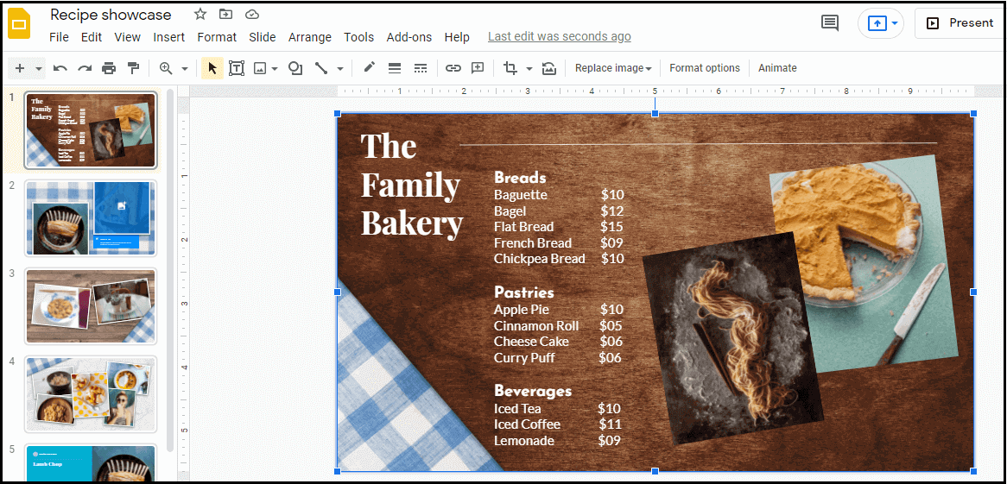Click the Border color pencil icon
The image size is (1007, 484).
point(370,68)
